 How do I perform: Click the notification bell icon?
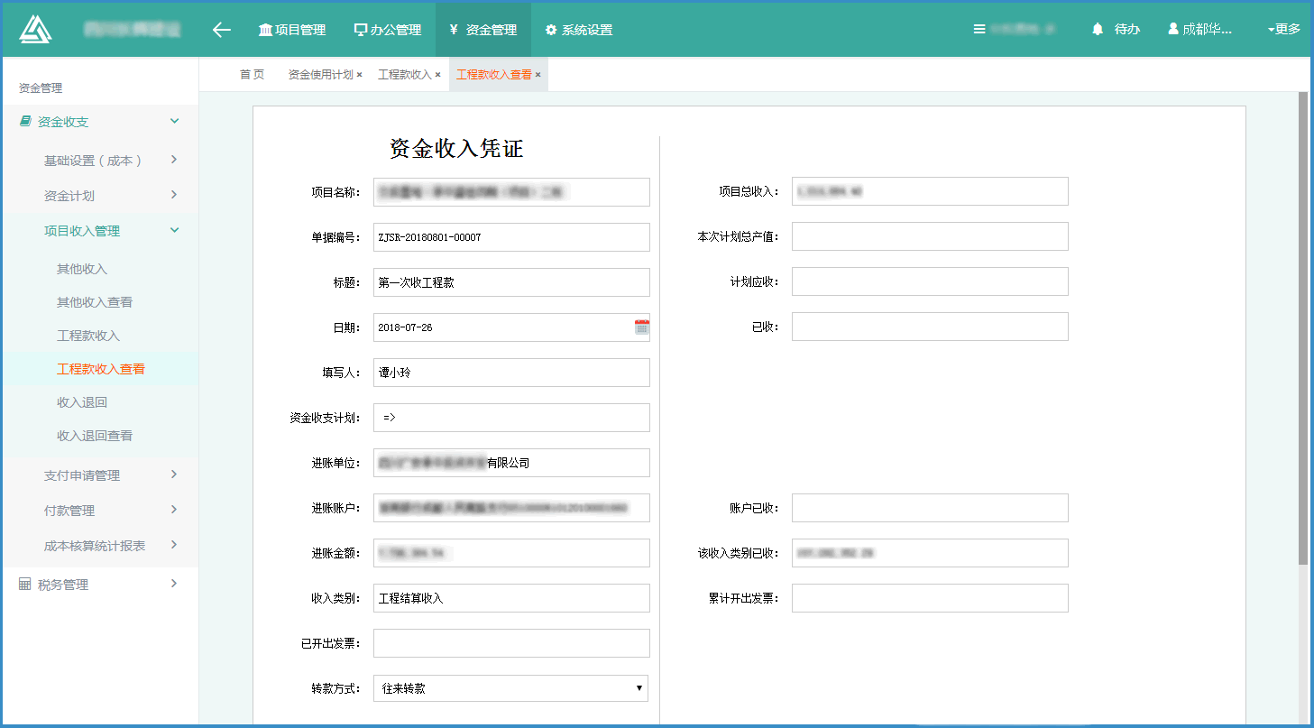1098,30
